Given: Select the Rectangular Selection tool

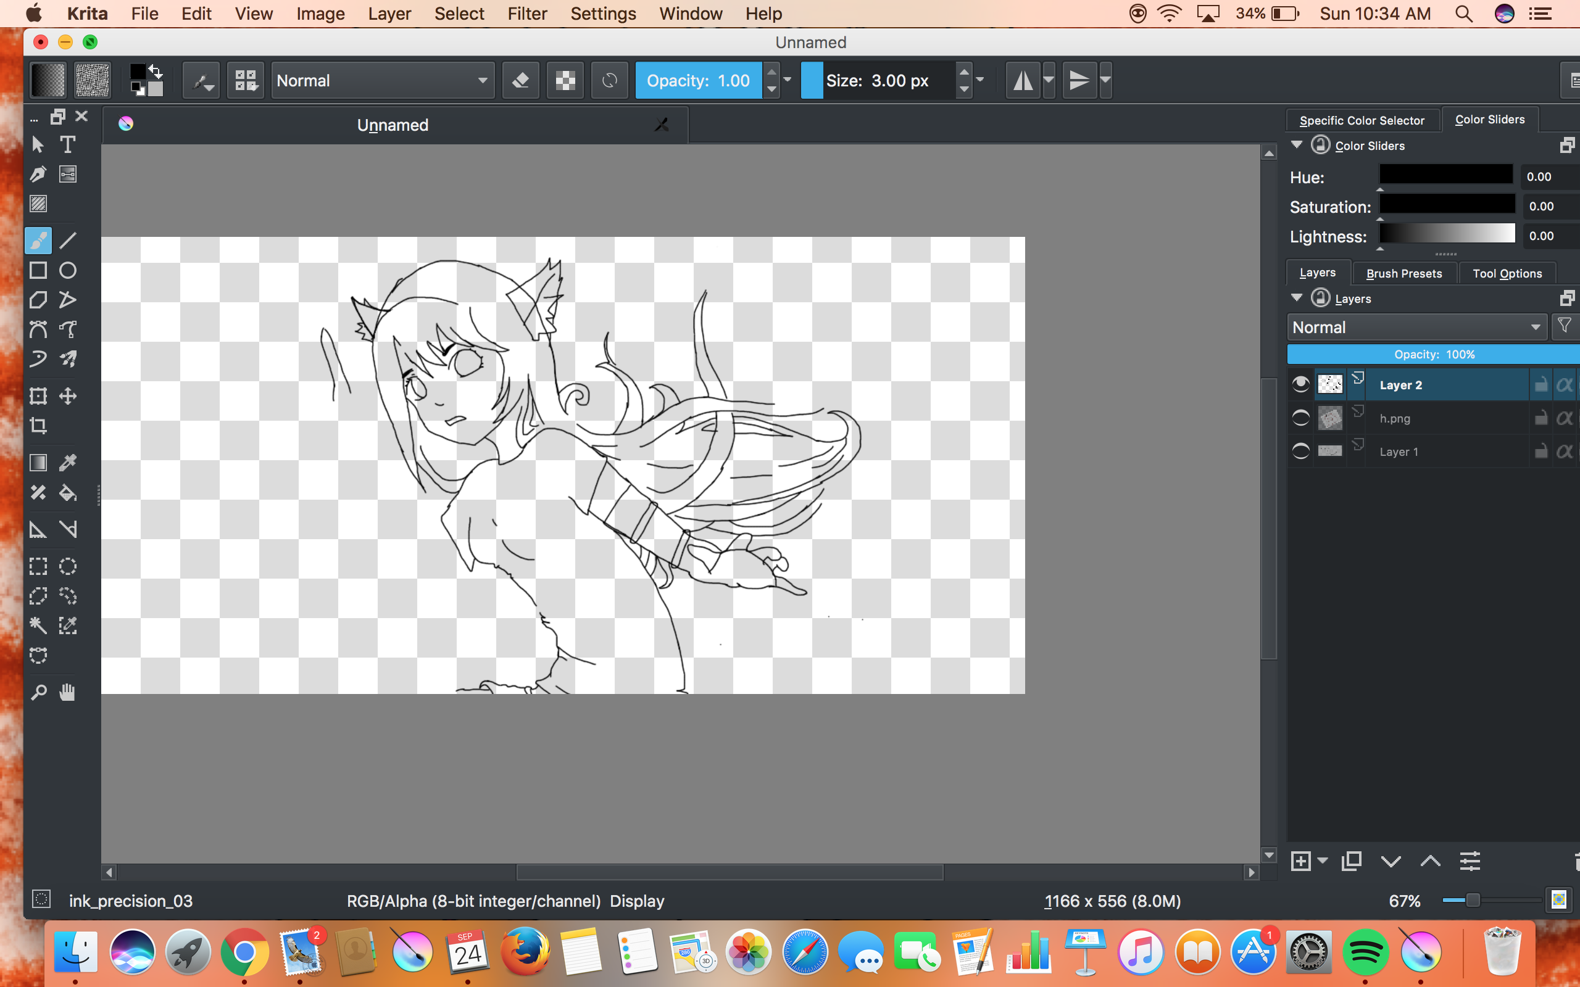Looking at the screenshot, I should click(38, 566).
